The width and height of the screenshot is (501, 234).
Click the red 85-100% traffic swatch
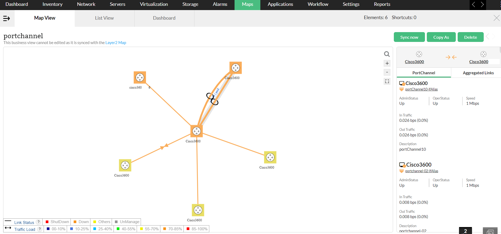(x=188, y=229)
